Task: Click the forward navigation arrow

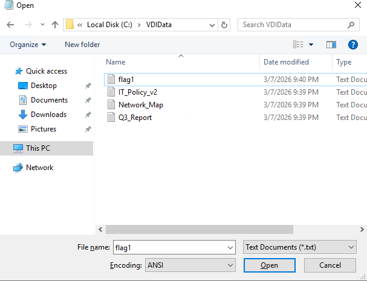Action: tap(28, 25)
